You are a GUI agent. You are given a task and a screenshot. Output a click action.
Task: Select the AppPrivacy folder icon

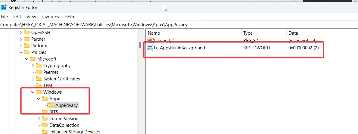click(x=51, y=105)
